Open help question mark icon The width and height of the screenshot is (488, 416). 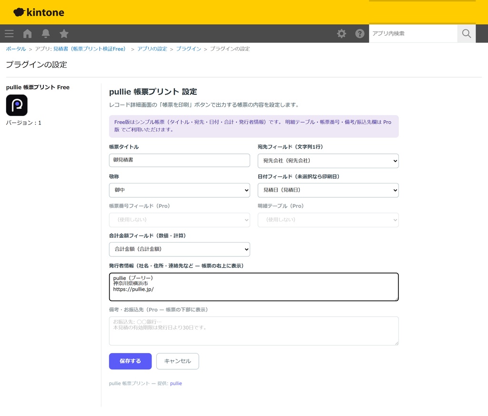pyautogui.click(x=360, y=34)
